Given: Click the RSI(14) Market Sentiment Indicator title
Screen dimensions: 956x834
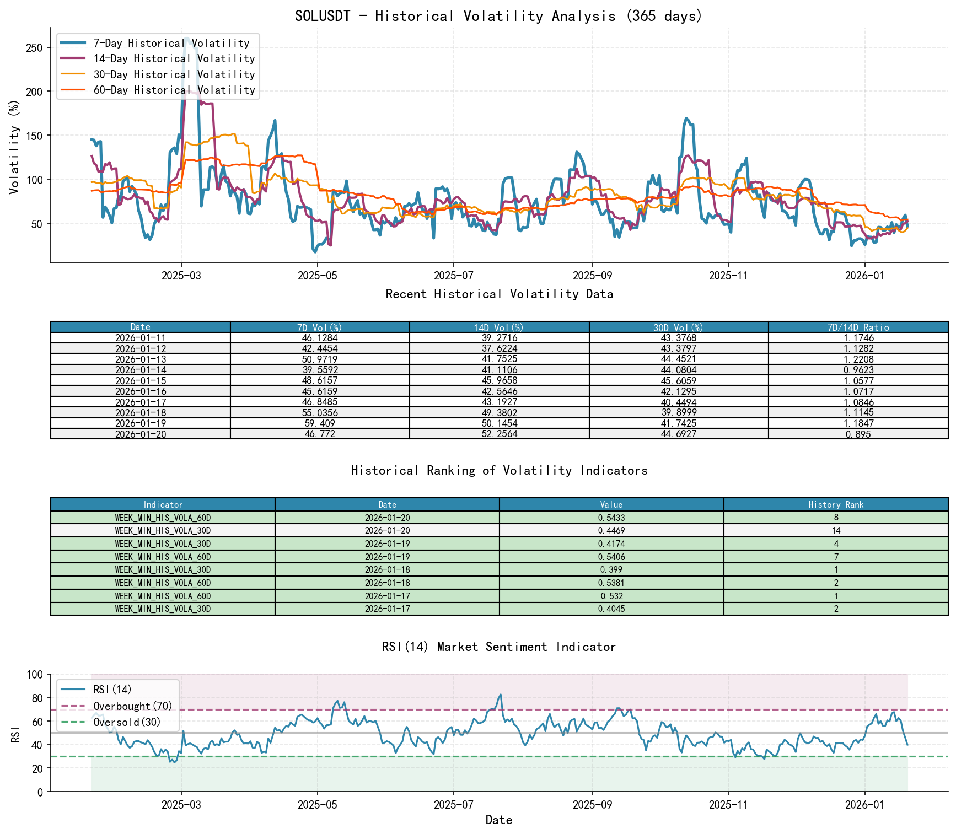Looking at the screenshot, I should (x=499, y=647).
